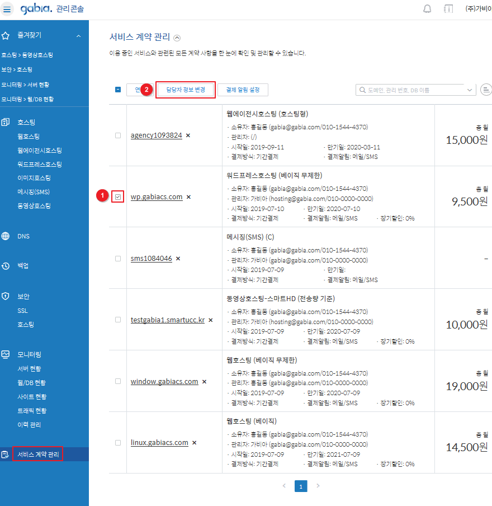Click the gabia logo
The image size is (492, 506).
[36, 8]
